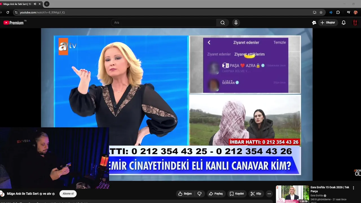Open the more actions three-dot menu

pos(269,194)
